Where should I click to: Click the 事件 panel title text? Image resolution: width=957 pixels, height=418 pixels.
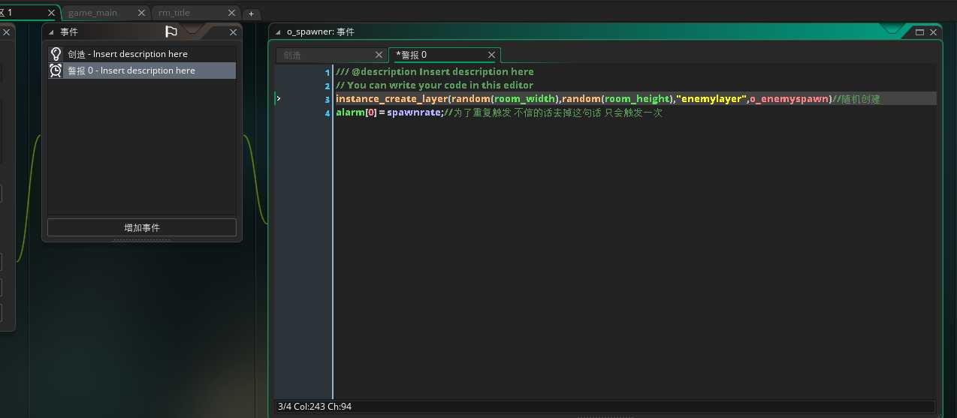pos(69,32)
